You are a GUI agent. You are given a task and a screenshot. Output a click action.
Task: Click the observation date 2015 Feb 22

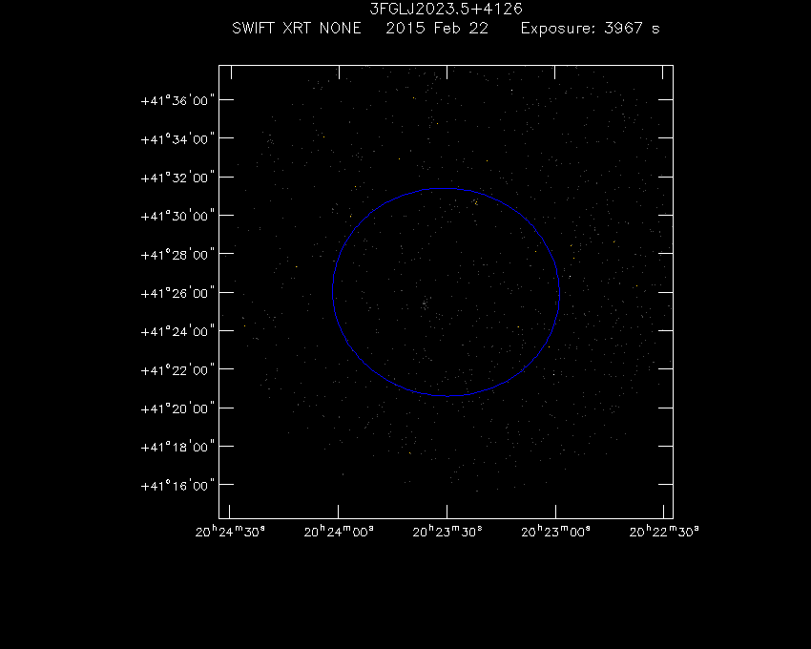tap(437, 28)
